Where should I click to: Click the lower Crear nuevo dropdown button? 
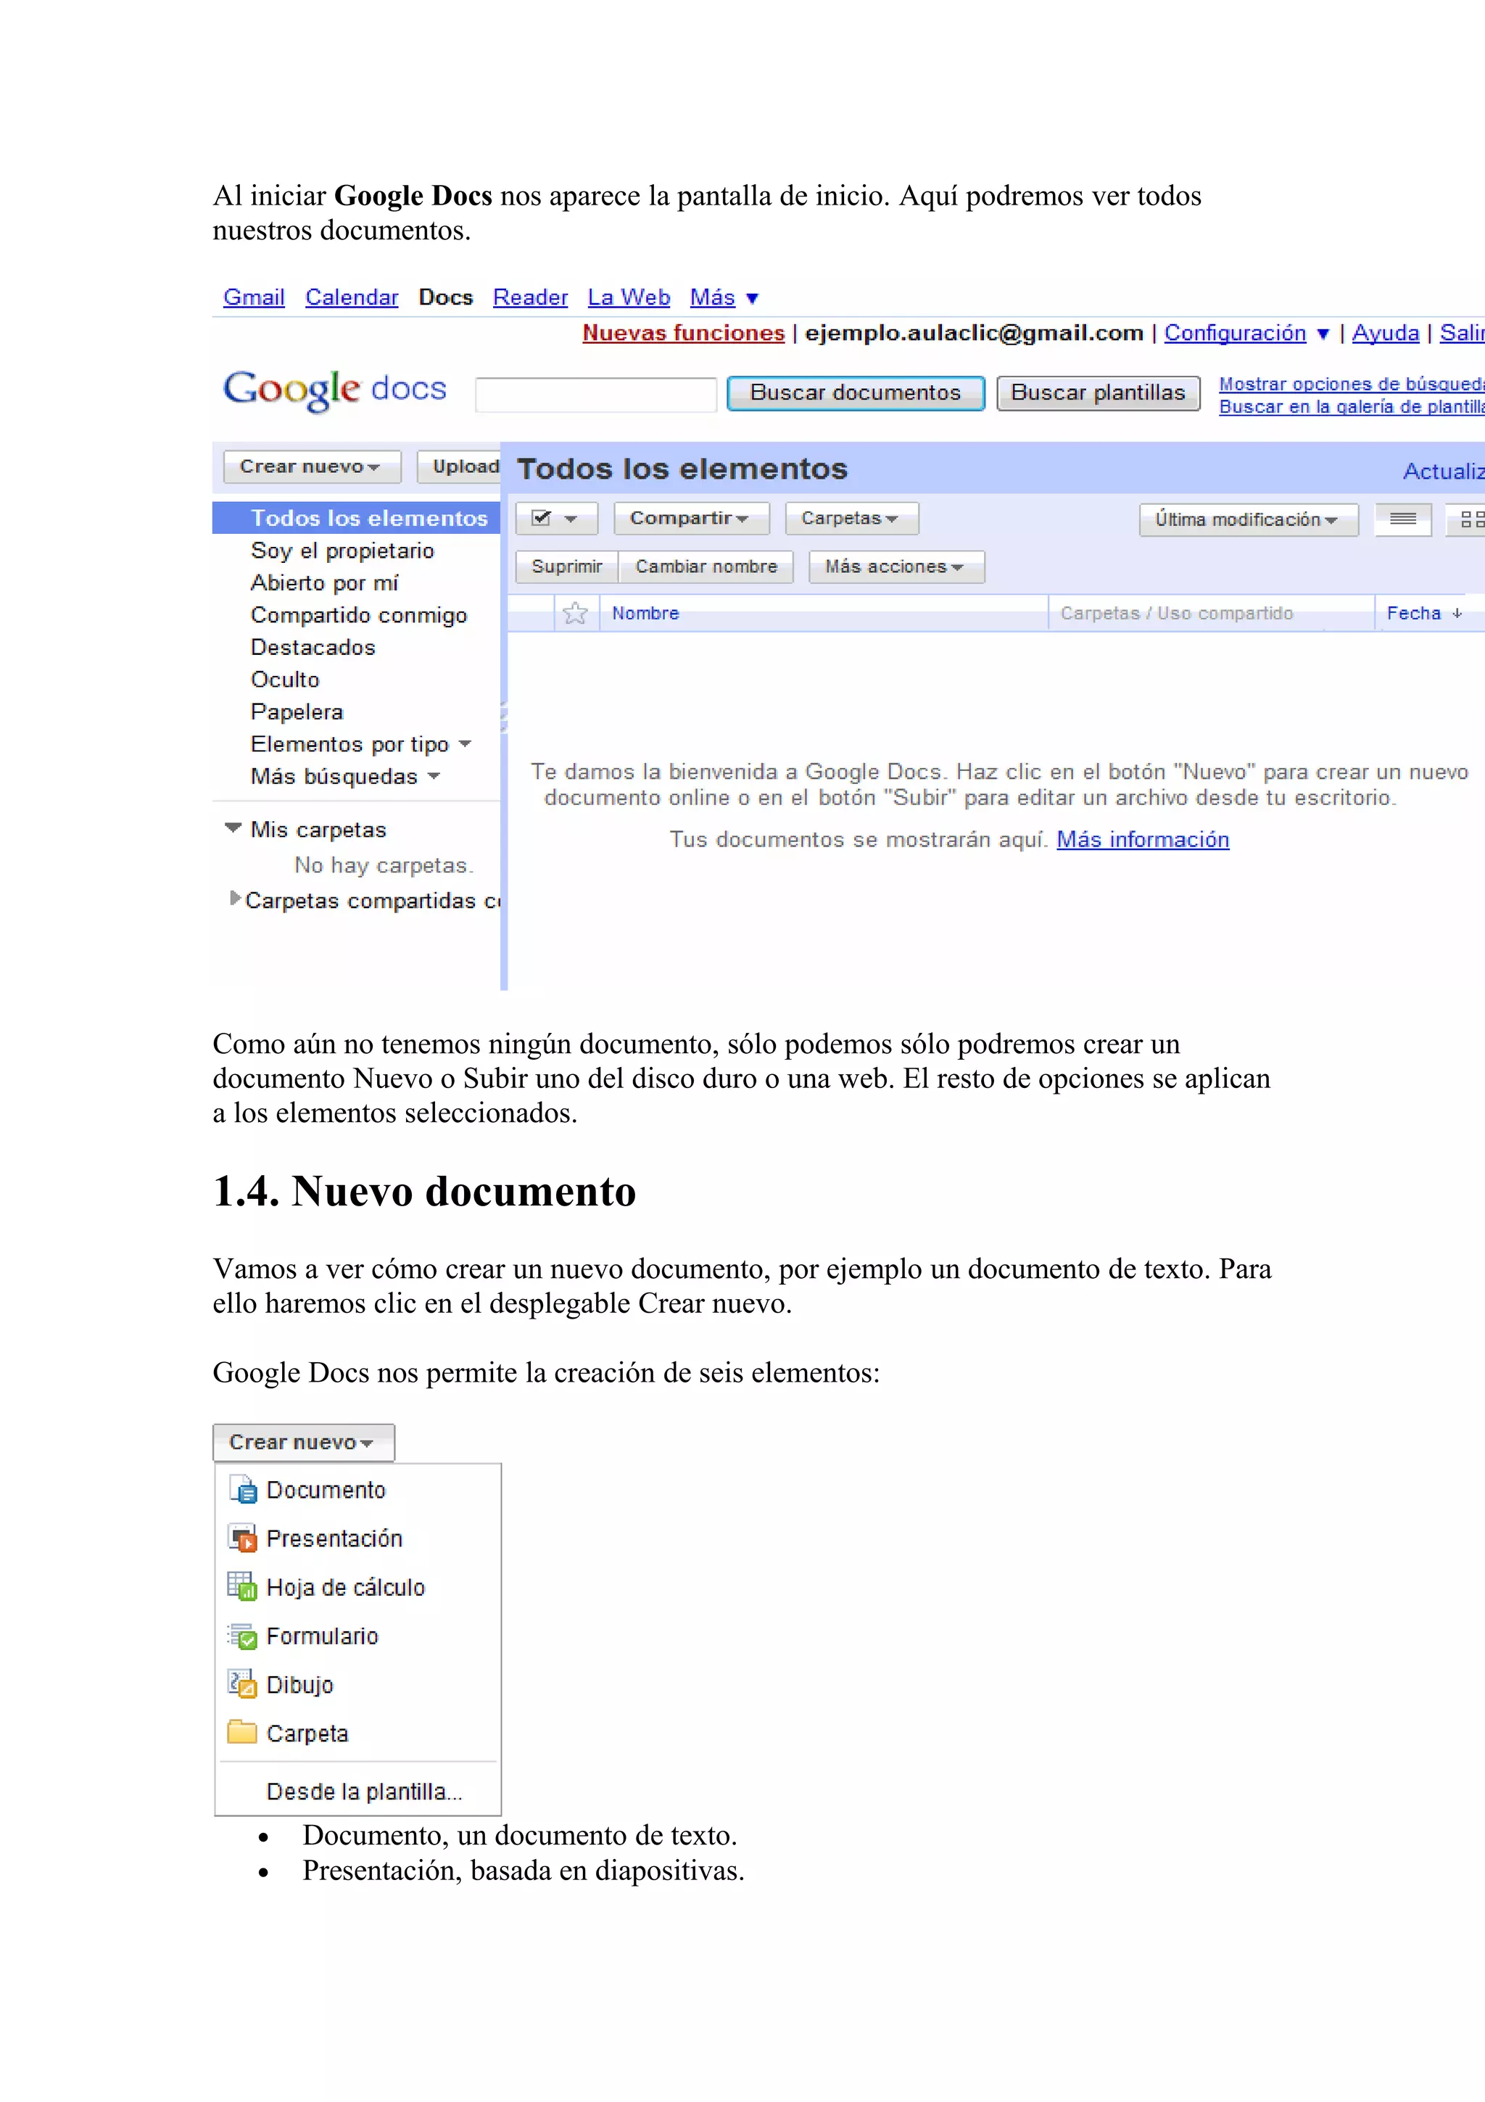[x=304, y=1443]
